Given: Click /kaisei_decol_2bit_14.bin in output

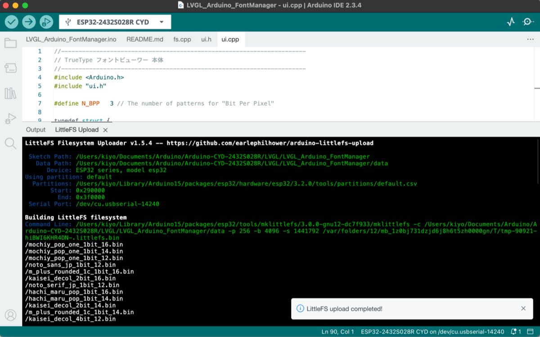Looking at the screenshot, I should (70, 305).
